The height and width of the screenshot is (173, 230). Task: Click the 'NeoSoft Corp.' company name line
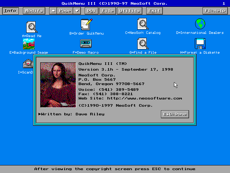point(97,75)
